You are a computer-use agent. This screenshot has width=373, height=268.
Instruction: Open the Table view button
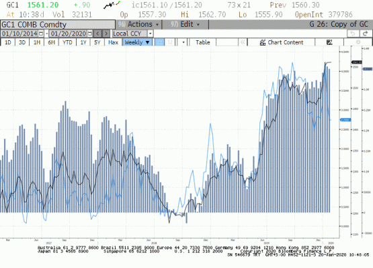(x=203, y=42)
